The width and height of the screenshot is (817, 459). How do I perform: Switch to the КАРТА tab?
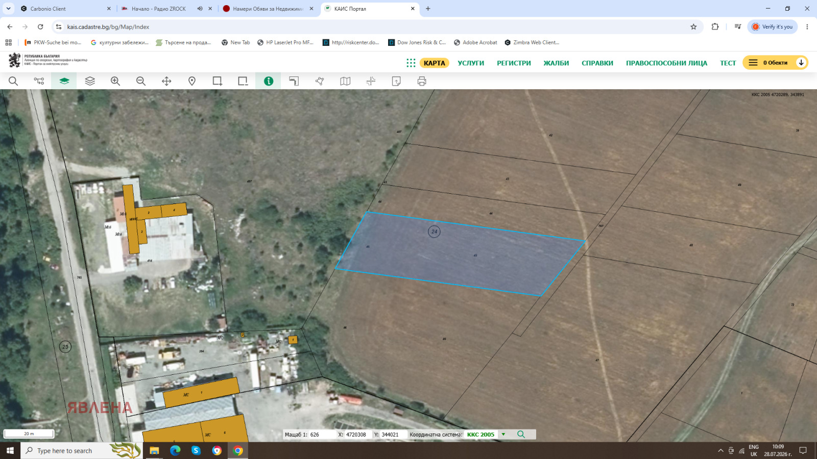(435, 63)
